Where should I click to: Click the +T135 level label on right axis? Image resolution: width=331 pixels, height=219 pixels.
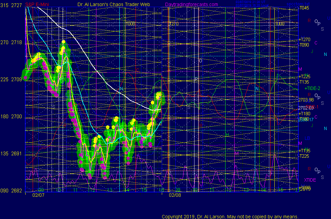(304, 151)
